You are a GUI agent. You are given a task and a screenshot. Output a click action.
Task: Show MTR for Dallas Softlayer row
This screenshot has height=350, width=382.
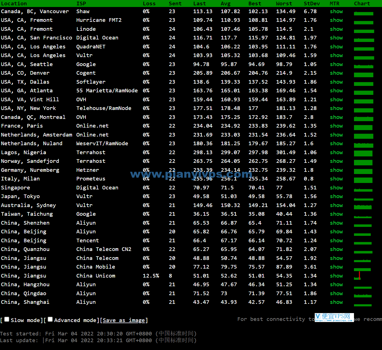point(336,82)
